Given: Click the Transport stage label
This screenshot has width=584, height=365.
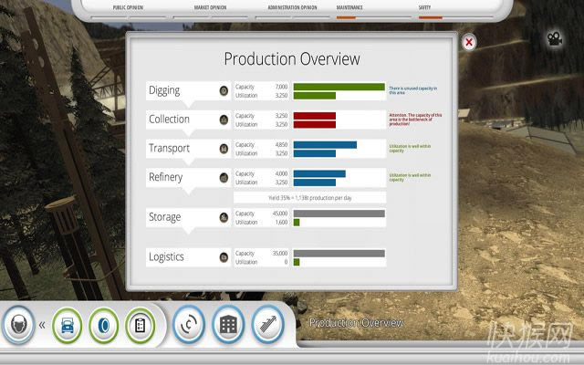Looking at the screenshot, I should tap(169, 148).
